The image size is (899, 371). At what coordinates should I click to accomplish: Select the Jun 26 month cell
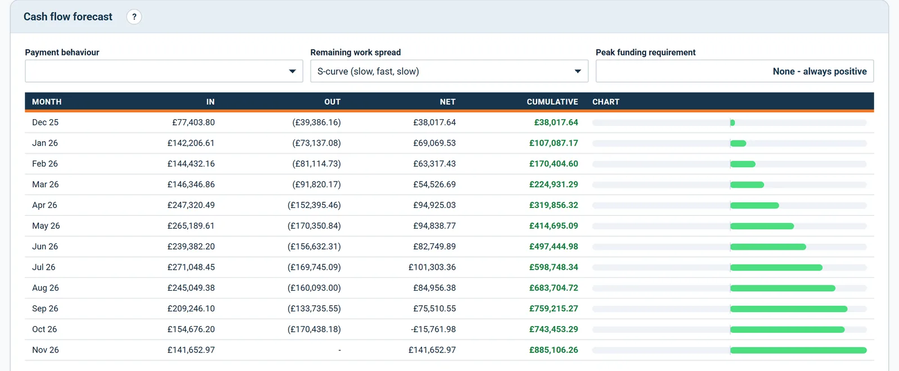[45, 247]
